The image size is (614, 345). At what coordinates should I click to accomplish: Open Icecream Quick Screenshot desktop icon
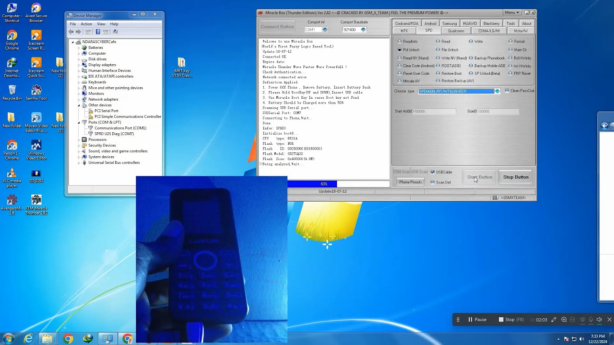pos(36,68)
